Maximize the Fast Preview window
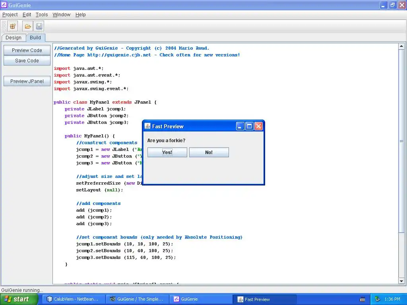 point(249,126)
